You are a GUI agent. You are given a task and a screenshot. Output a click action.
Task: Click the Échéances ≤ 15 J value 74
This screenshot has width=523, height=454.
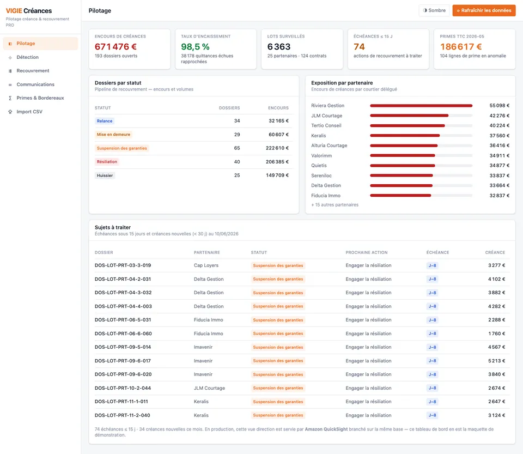tap(359, 47)
